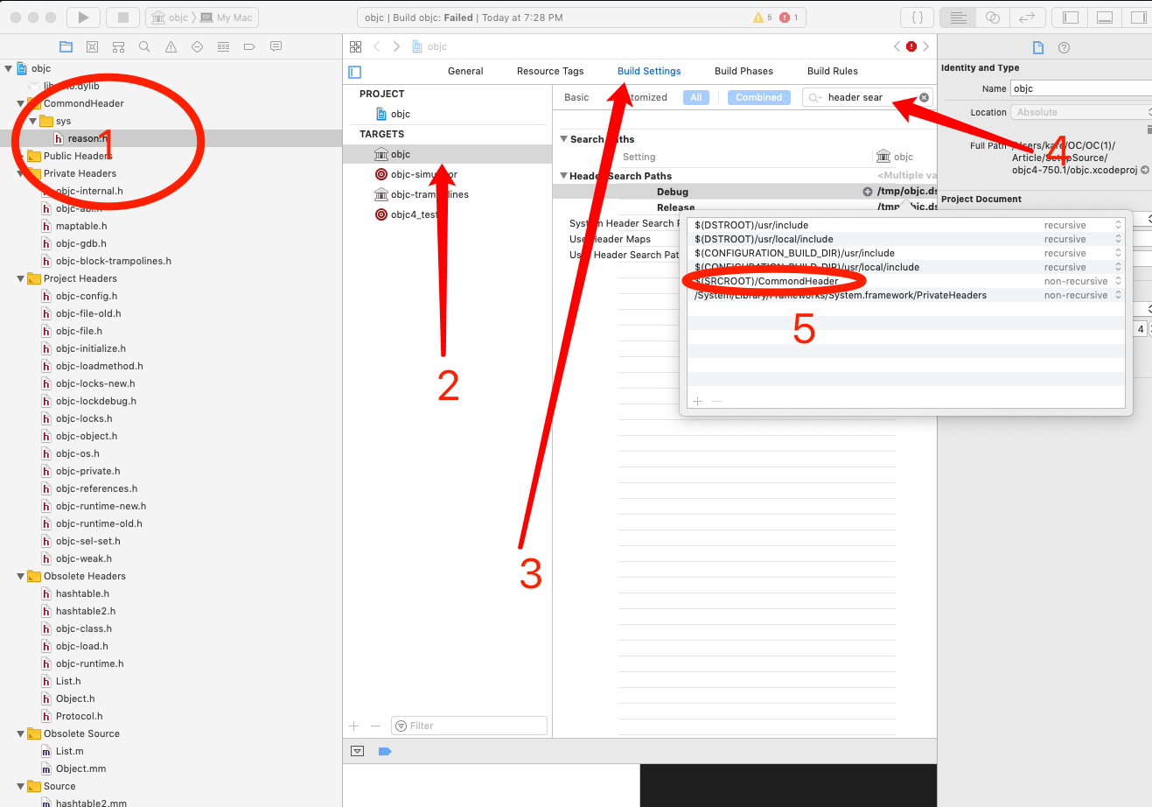Go forward in editor history
This screenshot has height=807, width=1152.
click(396, 46)
